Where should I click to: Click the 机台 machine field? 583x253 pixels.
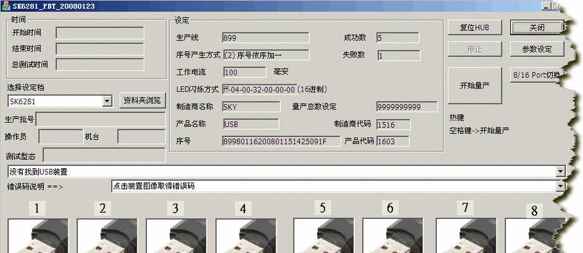click(x=141, y=137)
